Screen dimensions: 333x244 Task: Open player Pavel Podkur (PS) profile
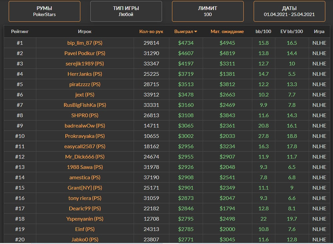click(x=85, y=53)
